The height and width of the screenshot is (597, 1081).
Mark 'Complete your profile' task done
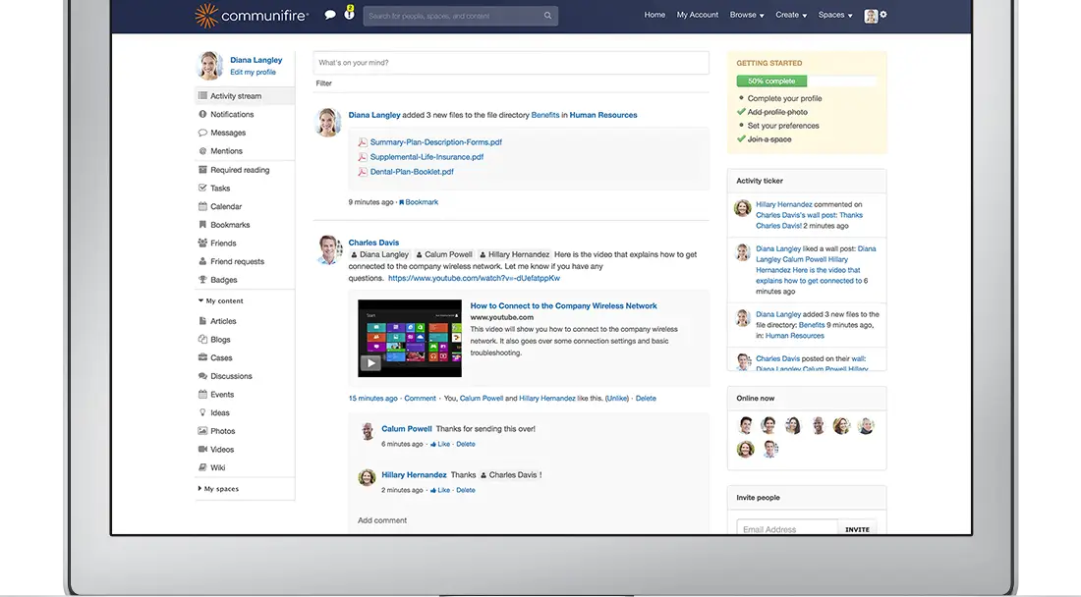pyautogui.click(x=783, y=98)
